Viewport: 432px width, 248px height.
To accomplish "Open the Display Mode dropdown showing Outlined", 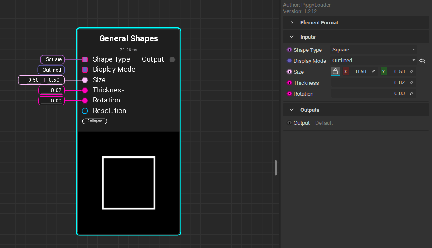I will coord(373,61).
